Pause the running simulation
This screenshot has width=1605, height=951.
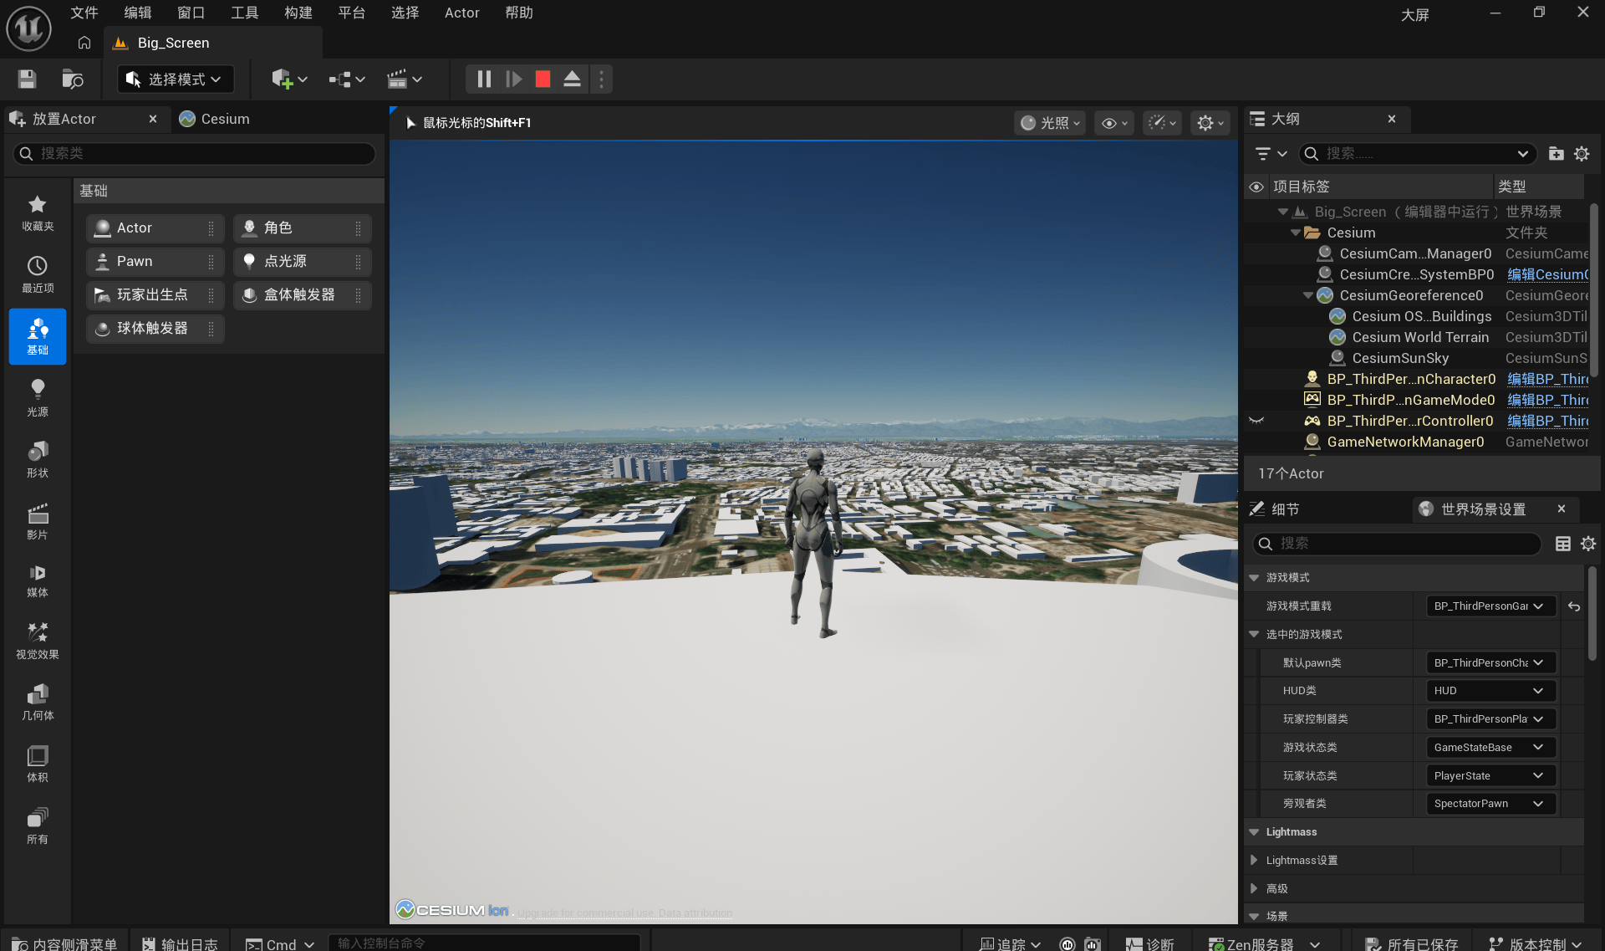[x=484, y=79]
